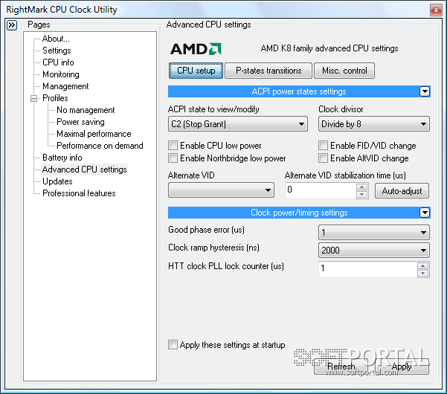Screen dimensions: 447x394
Task: Collapse the Clock power/timing settings section
Action: tap(425, 213)
